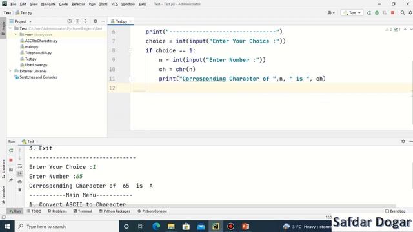Open the Event Log

395,211
